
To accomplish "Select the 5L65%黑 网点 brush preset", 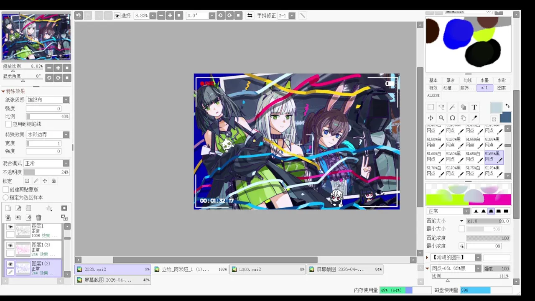I will (x=494, y=157).
